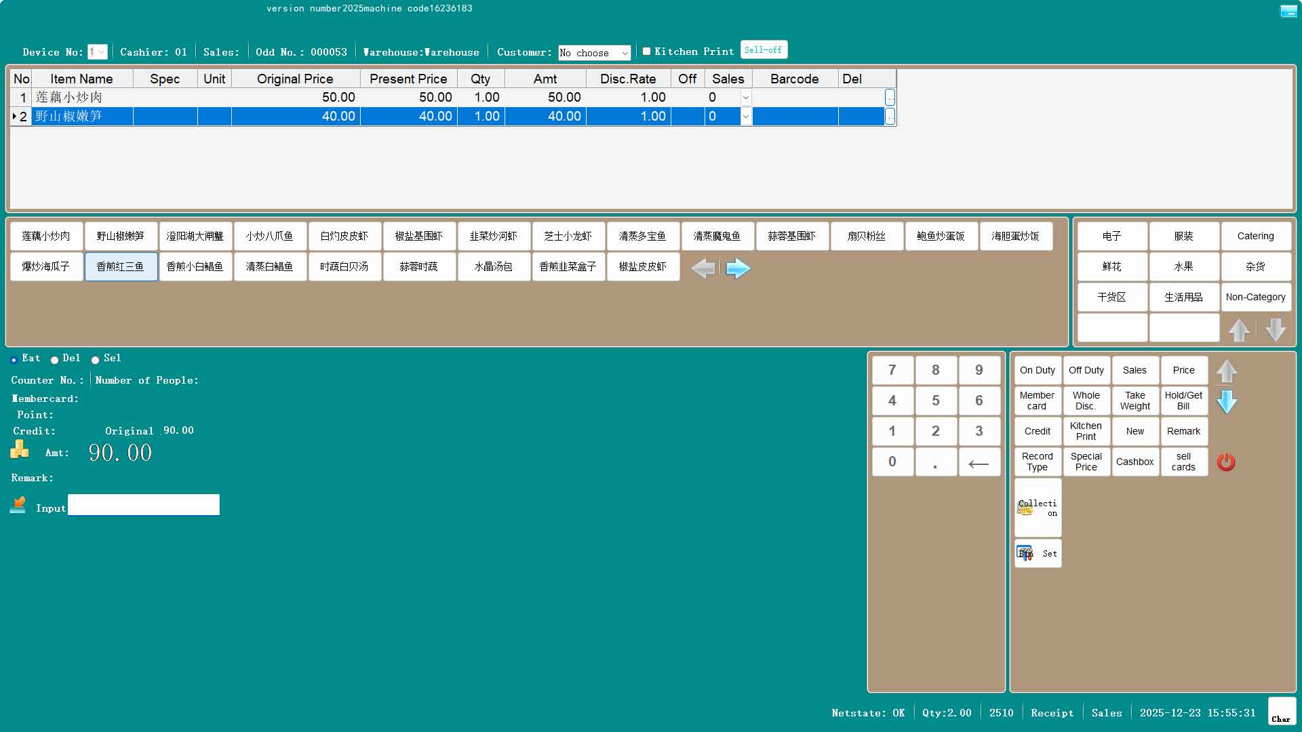This screenshot has height=732, width=1302.
Task: Switch to the Catering category
Action: coord(1255,236)
